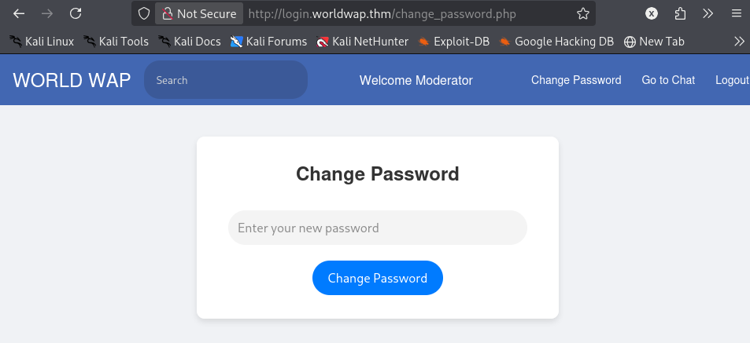Click the blue Change Password button
Image resolution: width=750 pixels, height=343 pixels.
point(378,278)
